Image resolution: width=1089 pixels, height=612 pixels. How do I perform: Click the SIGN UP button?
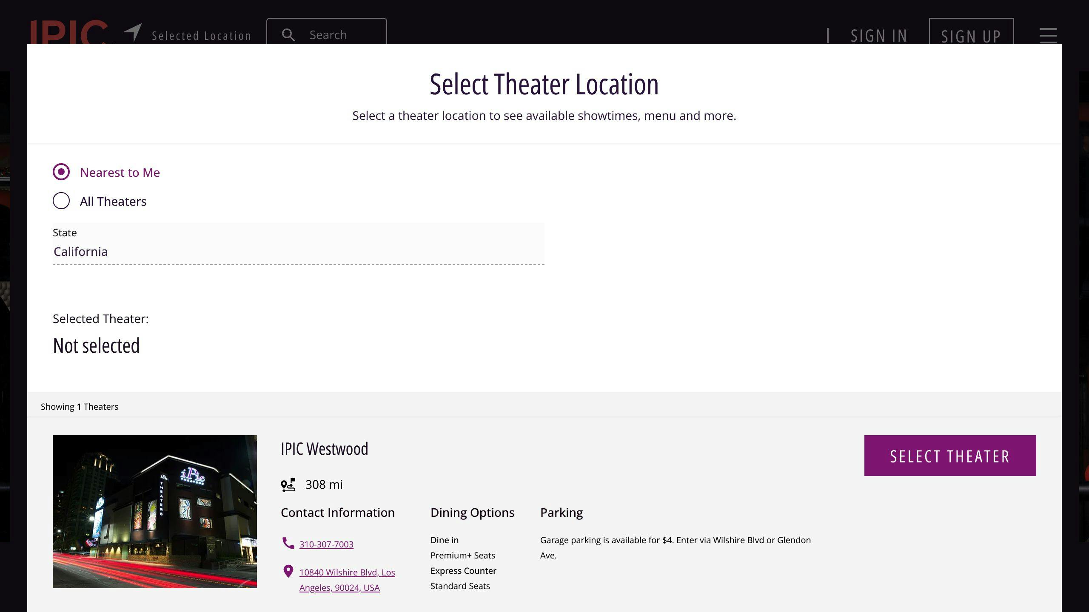point(971,31)
